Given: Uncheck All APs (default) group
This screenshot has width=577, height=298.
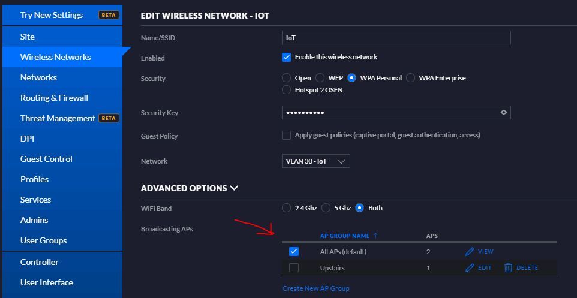Looking at the screenshot, I should (x=293, y=252).
